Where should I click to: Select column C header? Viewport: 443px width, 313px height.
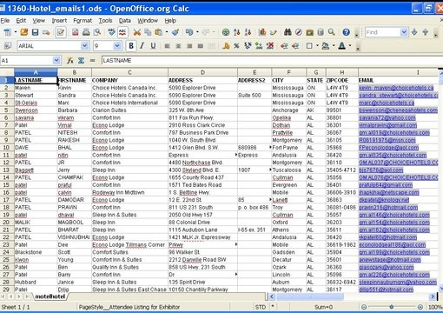(x=129, y=72)
